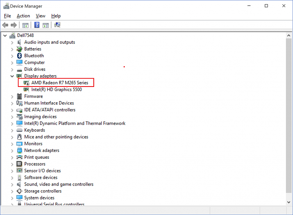Click the scrollbar down arrow
Screen dimensions: 293x215
point(289,202)
